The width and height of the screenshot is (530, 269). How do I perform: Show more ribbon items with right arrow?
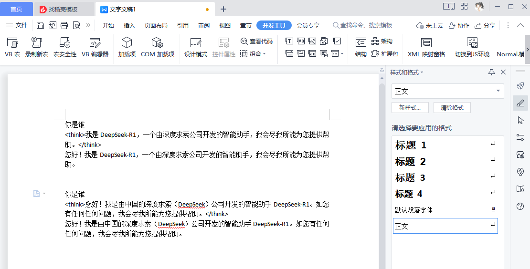[x=527, y=49]
